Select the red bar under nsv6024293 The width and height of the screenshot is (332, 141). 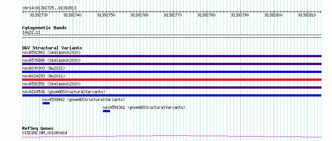pyautogui.click(x=172, y=80)
